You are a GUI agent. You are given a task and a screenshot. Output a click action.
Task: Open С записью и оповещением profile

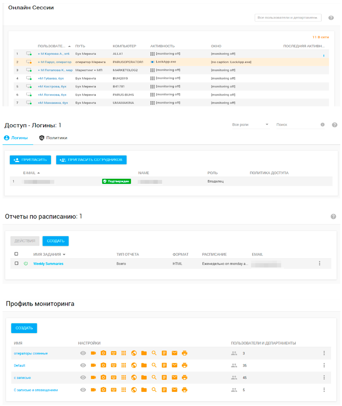tap(36, 390)
